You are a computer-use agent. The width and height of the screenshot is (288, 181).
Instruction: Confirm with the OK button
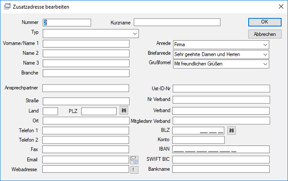(264, 22)
